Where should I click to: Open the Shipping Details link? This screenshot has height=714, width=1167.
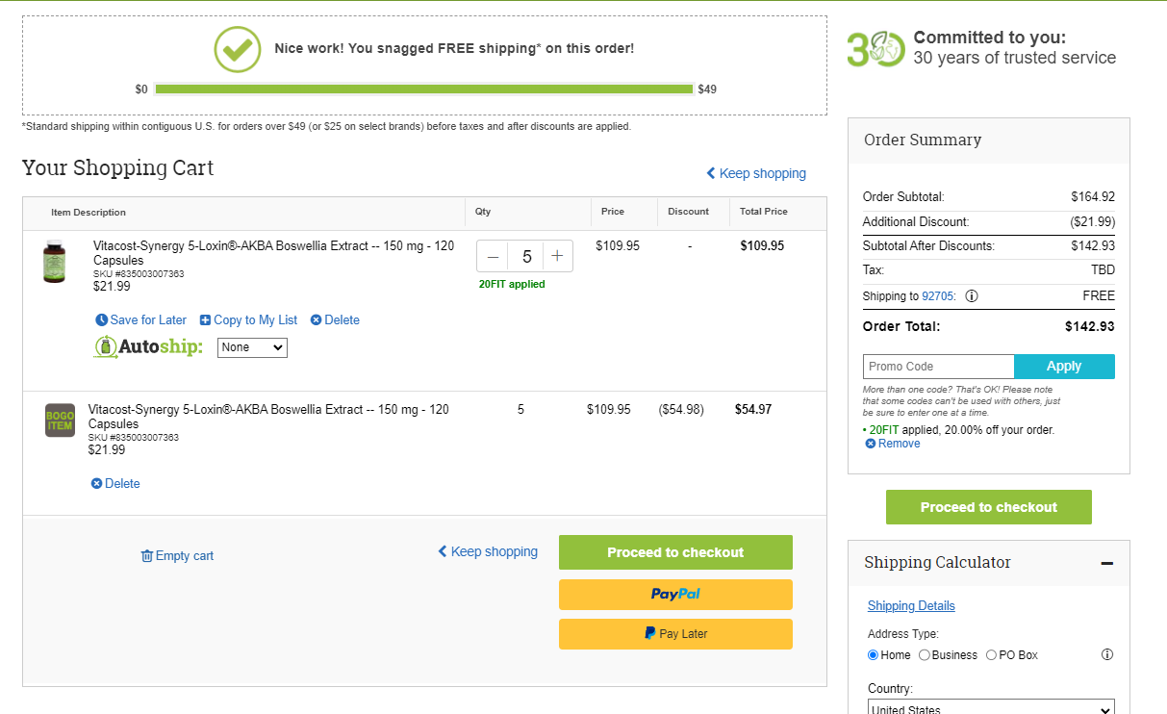click(x=911, y=606)
